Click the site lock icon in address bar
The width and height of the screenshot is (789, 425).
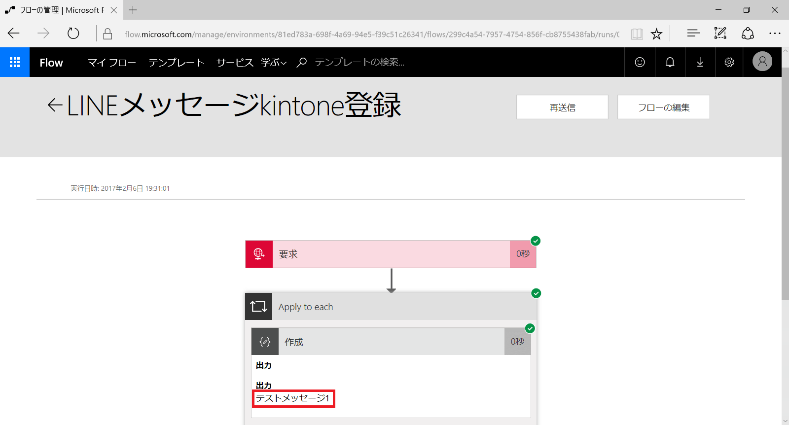(108, 34)
